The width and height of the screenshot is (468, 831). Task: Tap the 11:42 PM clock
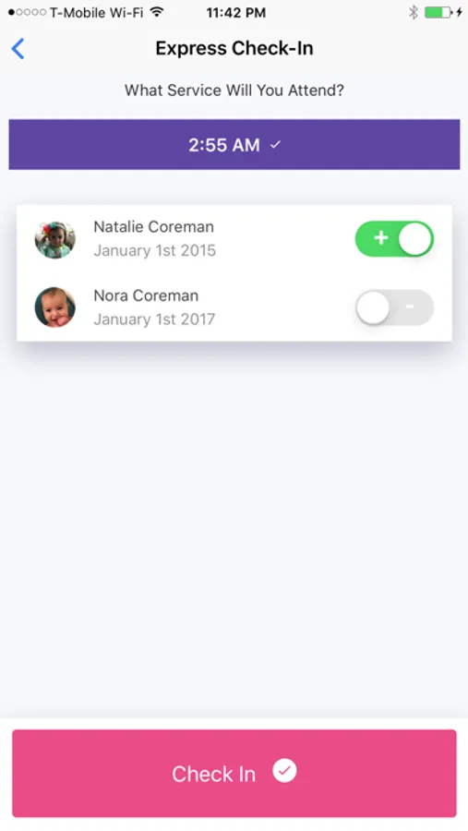(236, 13)
